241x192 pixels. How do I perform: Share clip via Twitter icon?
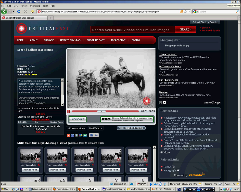pyautogui.click(x=77, y=135)
